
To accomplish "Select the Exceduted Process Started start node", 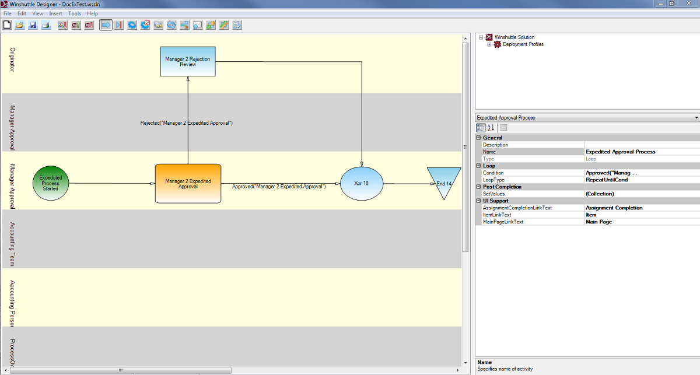I will coord(51,183).
